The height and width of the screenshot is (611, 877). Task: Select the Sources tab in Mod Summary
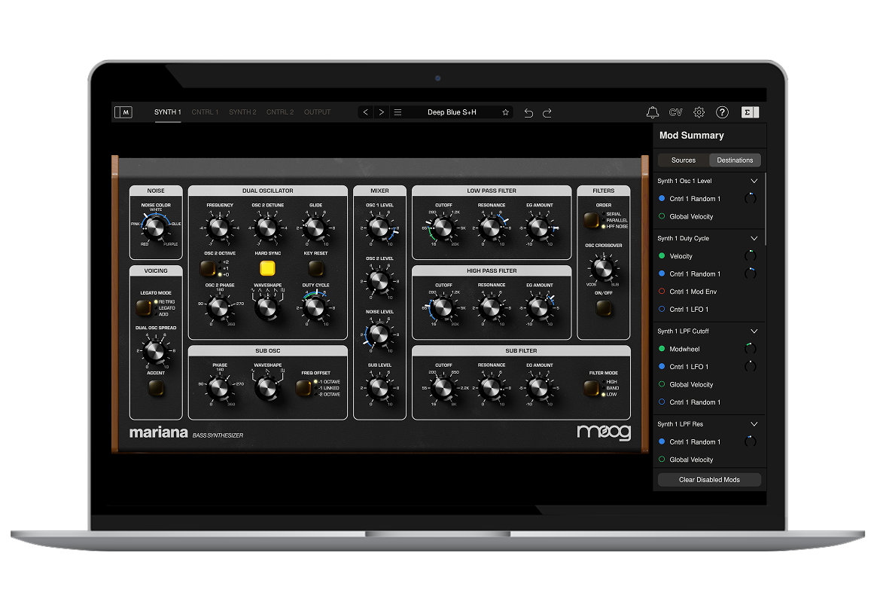click(x=684, y=160)
